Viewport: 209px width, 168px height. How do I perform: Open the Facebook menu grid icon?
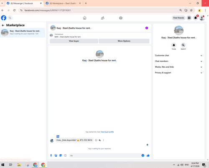(x=189, y=18)
